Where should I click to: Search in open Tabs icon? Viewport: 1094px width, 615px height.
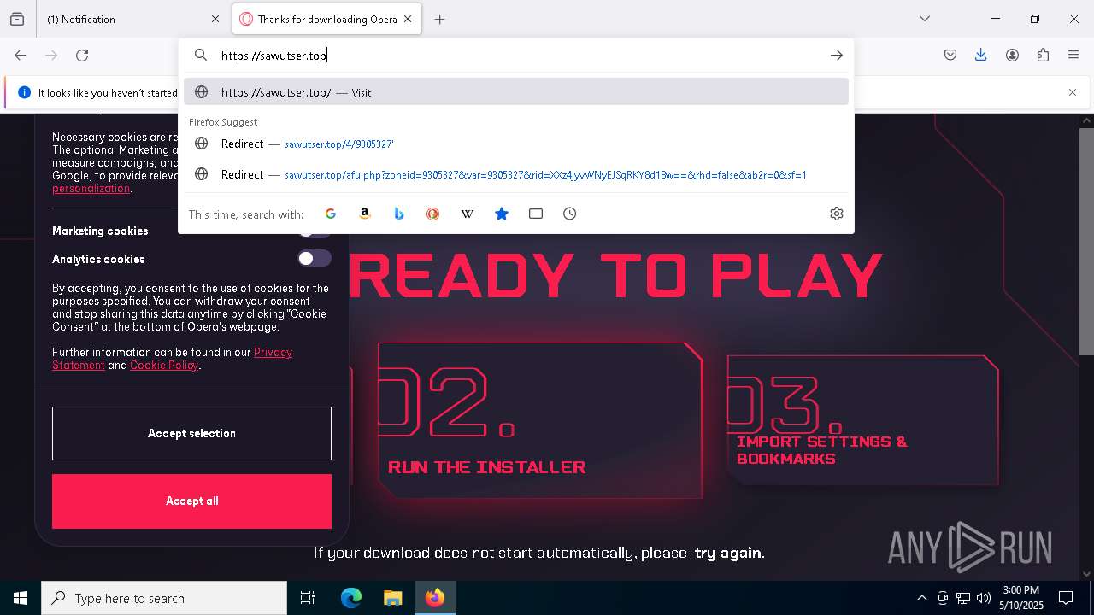coord(536,214)
